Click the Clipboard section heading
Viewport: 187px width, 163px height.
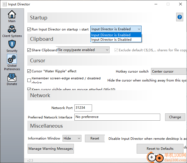click(x=41, y=39)
